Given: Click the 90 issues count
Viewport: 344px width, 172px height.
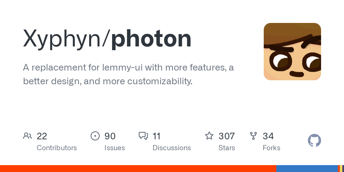Looking at the screenshot, I should pos(110,136).
